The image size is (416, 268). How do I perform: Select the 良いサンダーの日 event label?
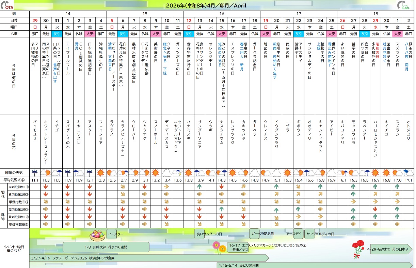click(x=209, y=234)
